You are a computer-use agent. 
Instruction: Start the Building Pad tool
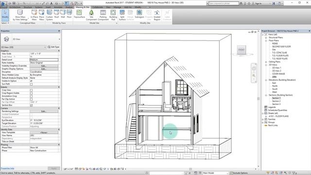[x=113, y=15]
